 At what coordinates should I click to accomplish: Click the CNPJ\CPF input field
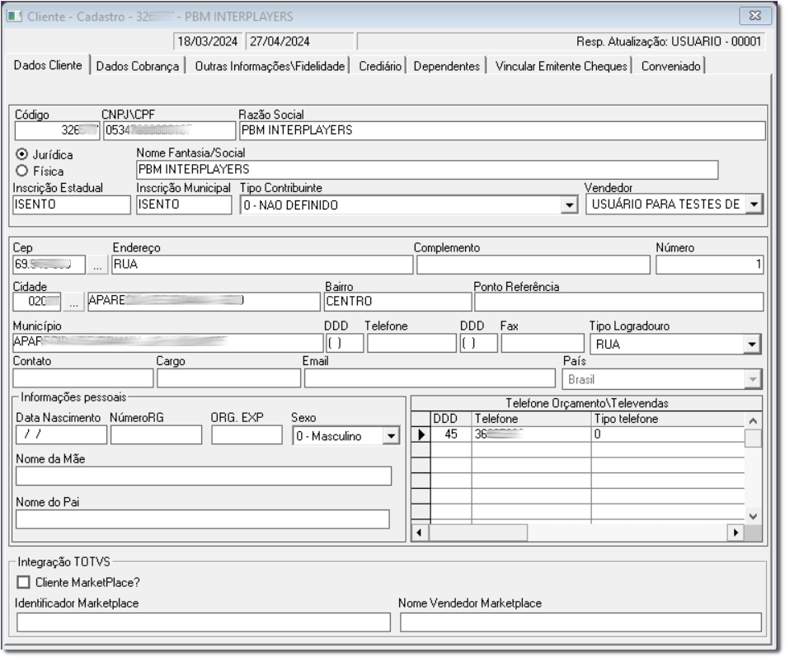pyautogui.click(x=169, y=130)
